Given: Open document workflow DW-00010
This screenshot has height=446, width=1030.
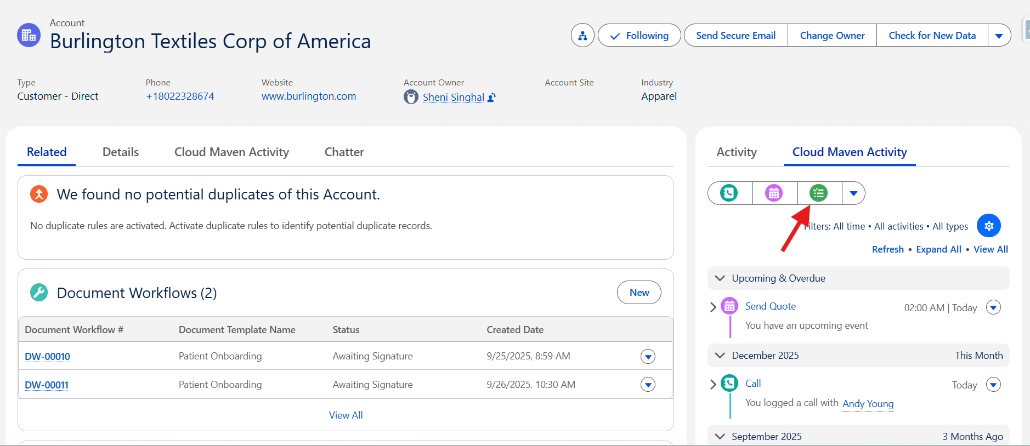Looking at the screenshot, I should [48, 357].
